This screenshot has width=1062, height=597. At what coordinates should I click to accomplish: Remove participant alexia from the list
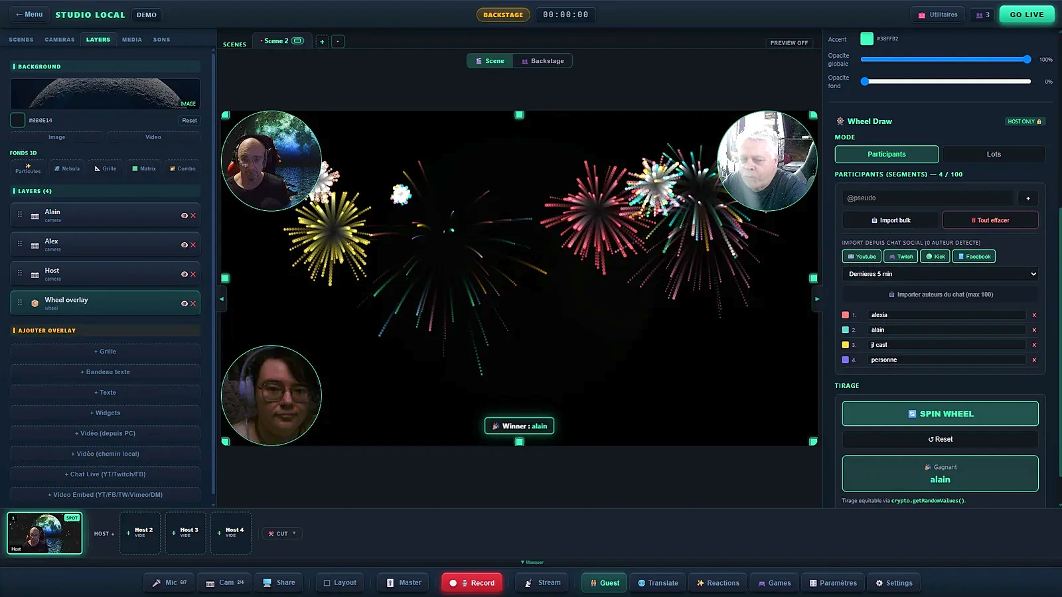[x=1034, y=315]
